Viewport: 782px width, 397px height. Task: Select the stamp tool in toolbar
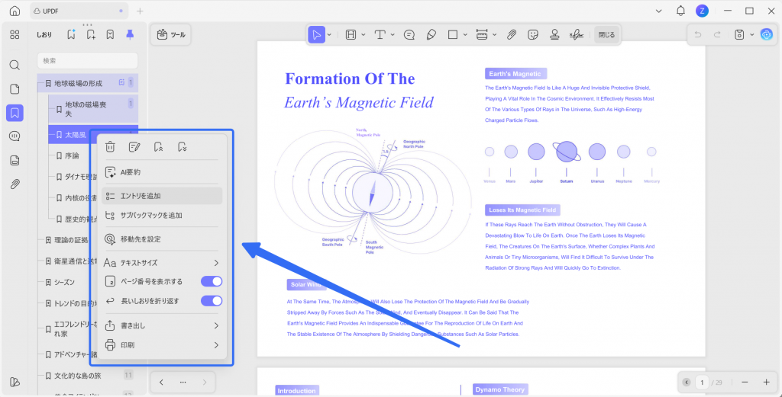click(554, 35)
